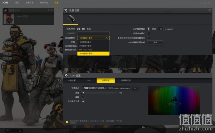The height and width of the screenshot is (133, 215).
Task: Toggle the 启用省电模式 checkbox
Action: click(x=149, y=33)
